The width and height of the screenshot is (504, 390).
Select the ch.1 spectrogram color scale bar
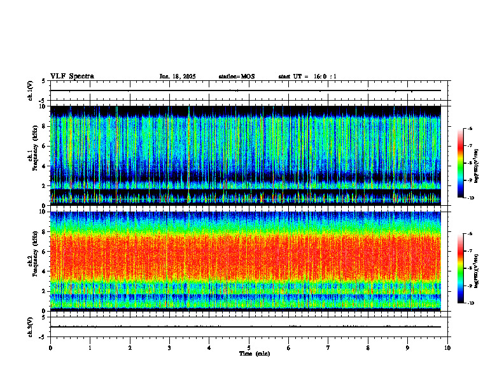pos(461,163)
